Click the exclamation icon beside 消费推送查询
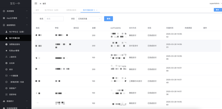 (6, 44)
